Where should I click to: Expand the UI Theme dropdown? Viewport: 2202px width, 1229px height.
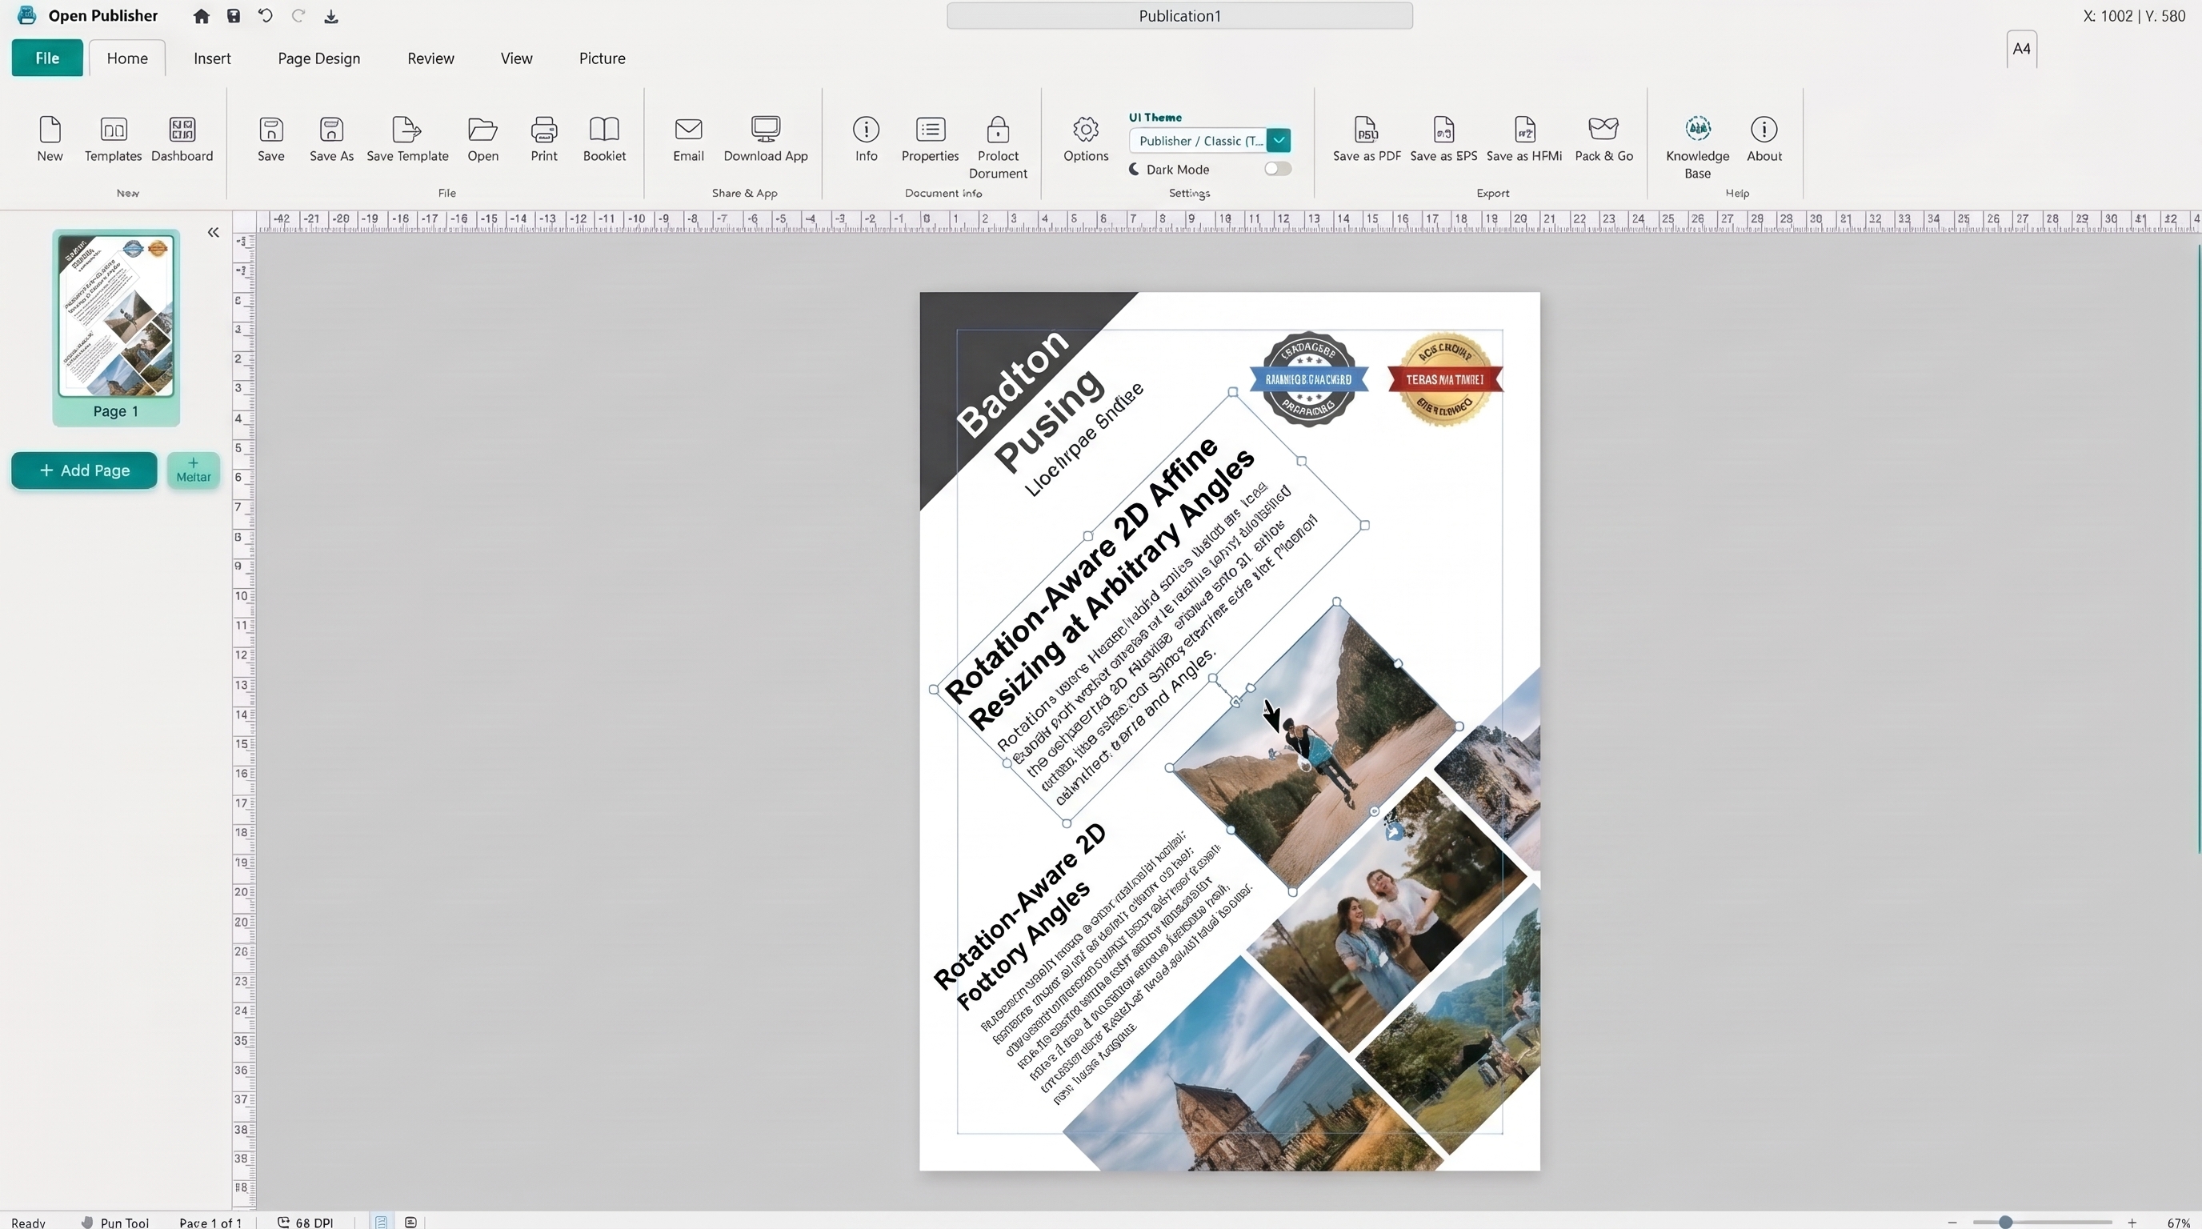pyautogui.click(x=1279, y=140)
